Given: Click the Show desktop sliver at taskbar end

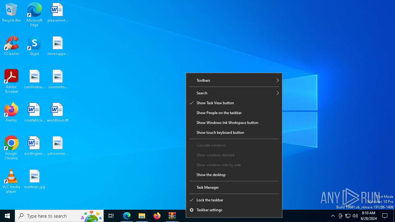Looking at the screenshot, I should pyautogui.click(x=394, y=216).
